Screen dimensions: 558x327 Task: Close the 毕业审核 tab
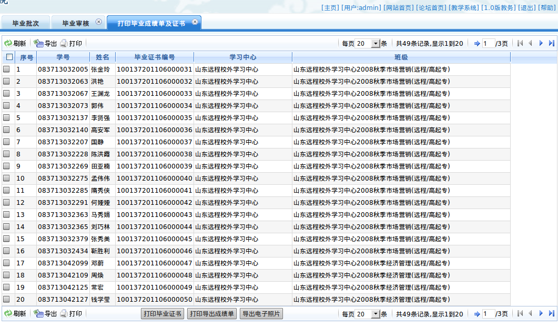click(98, 22)
